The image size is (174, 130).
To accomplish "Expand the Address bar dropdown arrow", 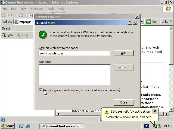I will [142, 22].
